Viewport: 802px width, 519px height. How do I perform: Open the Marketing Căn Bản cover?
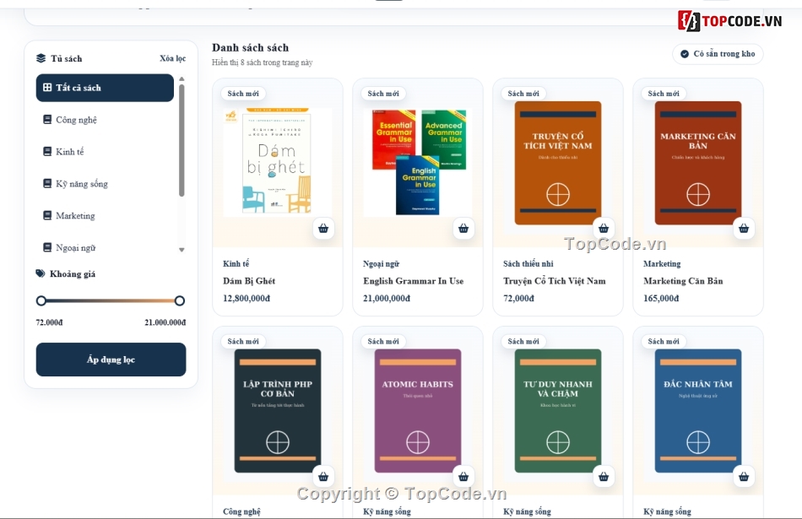pos(698,163)
